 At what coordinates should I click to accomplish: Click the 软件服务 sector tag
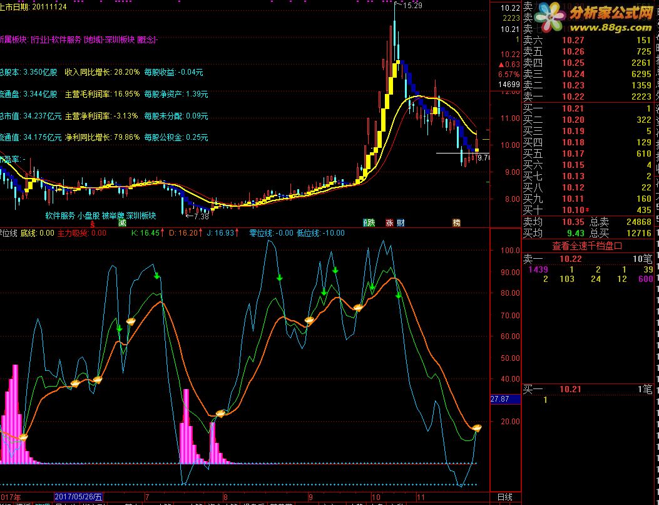tap(60, 216)
